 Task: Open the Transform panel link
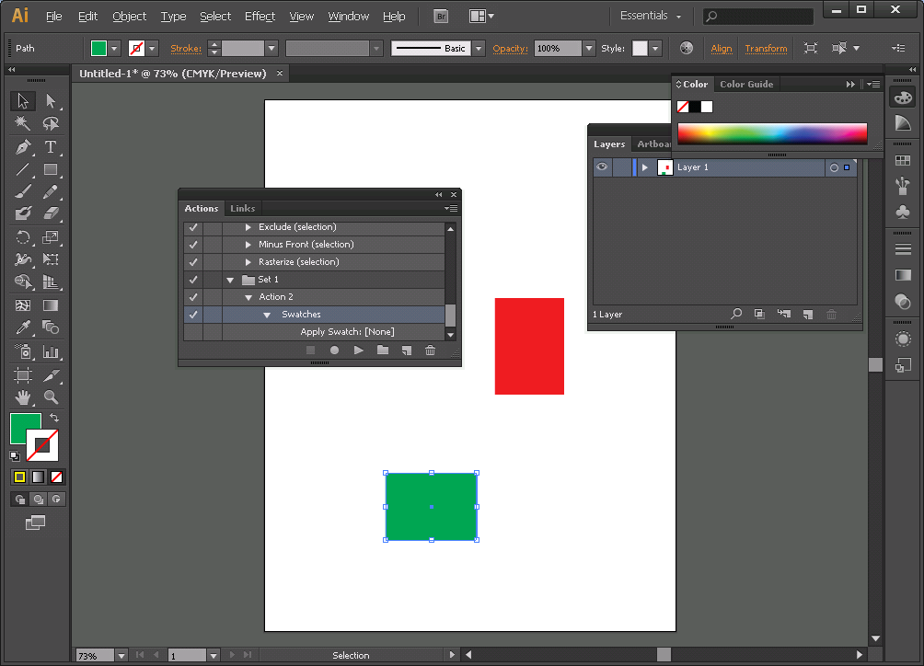[766, 49]
